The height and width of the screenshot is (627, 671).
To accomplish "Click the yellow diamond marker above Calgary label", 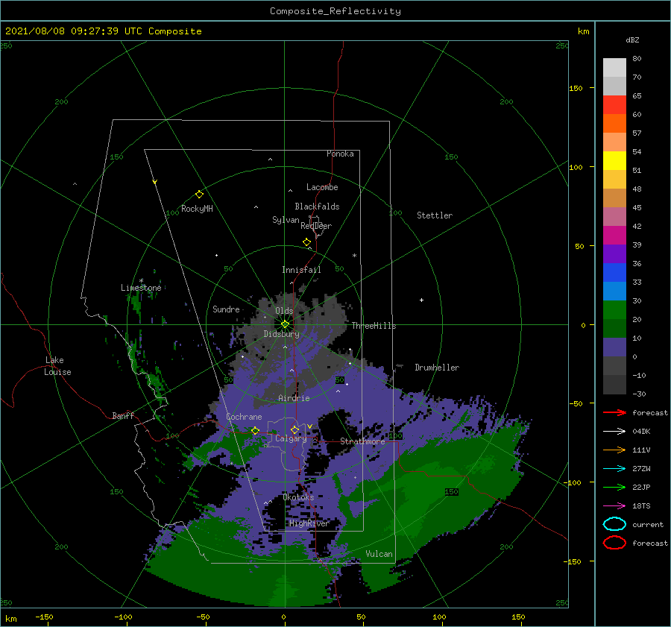I will click(x=294, y=429).
